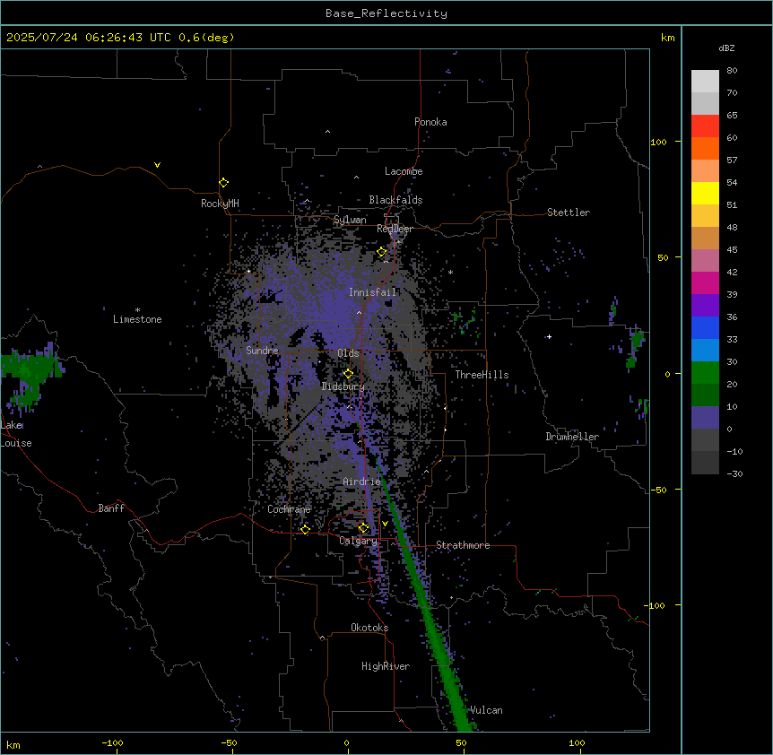
Task: Select the purple 36-39 dBZ legend band
Action: 705,306
